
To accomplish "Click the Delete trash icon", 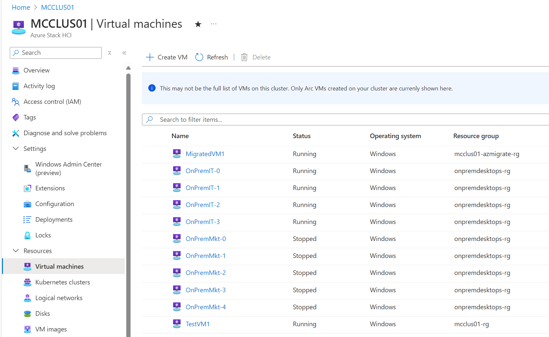I will (x=244, y=57).
